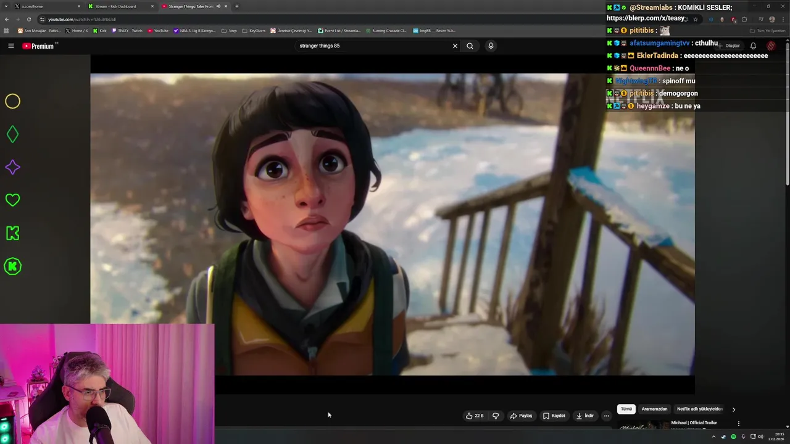Image resolution: width=790 pixels, height=444 pixels.
Task: Open volume control speaker icon
Action: pos(760,437)
